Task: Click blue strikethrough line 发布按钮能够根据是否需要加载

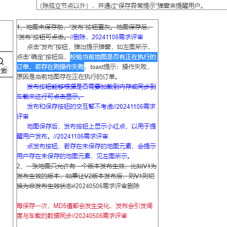Action: 91,87
